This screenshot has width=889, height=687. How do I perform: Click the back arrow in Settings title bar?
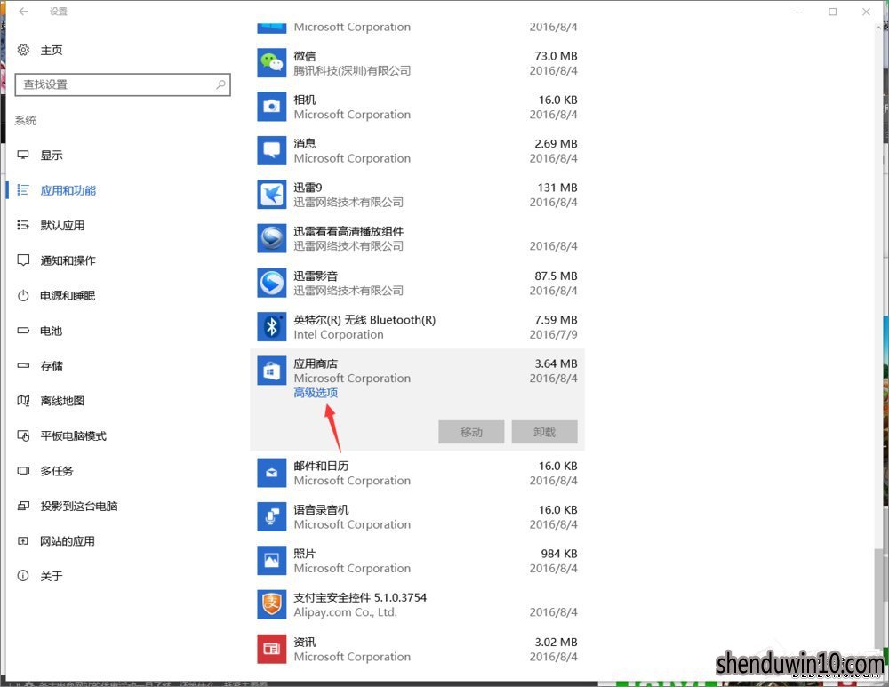click(x=23, y=12)
